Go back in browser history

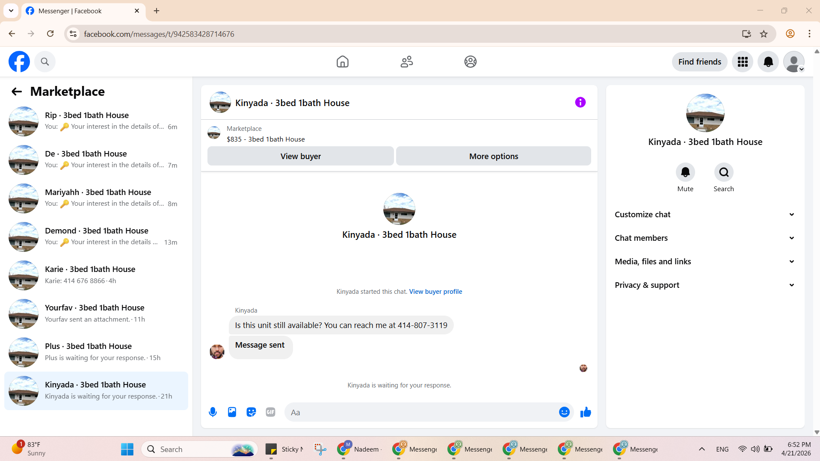point(12,34)
